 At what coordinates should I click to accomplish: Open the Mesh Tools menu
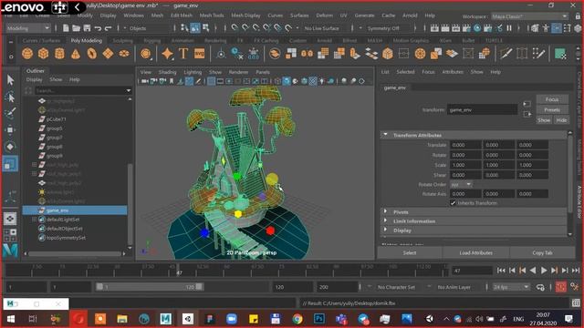tap(212, 15)
